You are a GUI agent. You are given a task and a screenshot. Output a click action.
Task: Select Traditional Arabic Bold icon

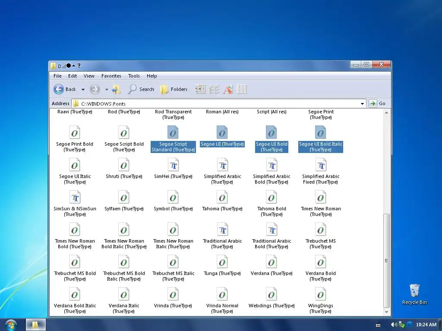click(272, 229)
